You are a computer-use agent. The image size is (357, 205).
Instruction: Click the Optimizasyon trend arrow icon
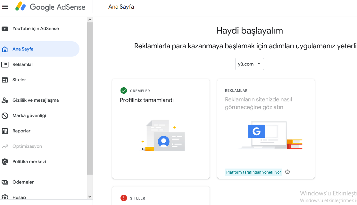[x=5, y=146]
